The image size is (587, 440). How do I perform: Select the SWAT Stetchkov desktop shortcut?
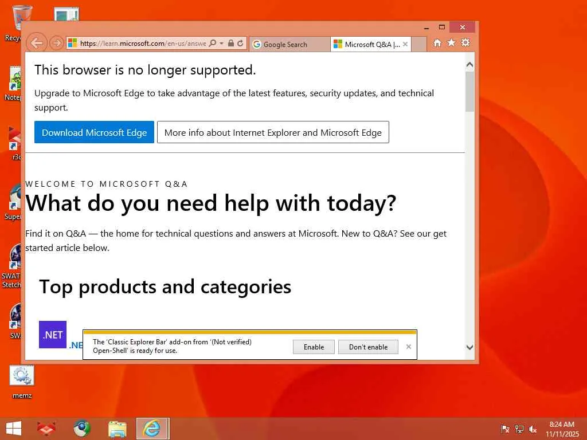[x=12, y=266]
